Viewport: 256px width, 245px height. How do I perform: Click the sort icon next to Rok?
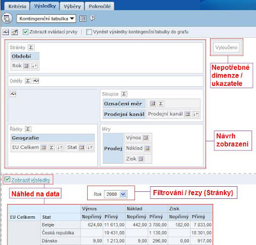coord(35,66)
